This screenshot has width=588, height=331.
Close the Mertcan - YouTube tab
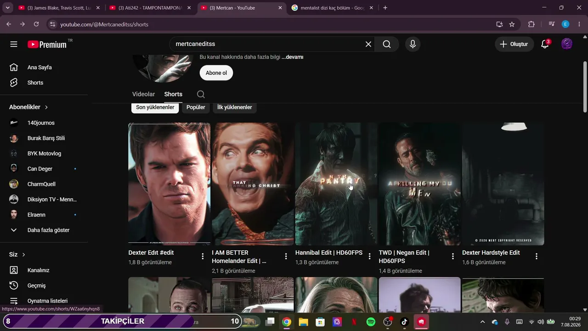click(280, 8)
